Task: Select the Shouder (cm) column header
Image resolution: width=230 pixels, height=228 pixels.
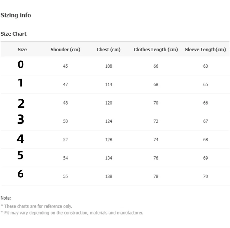Action: tap(66, 50)
